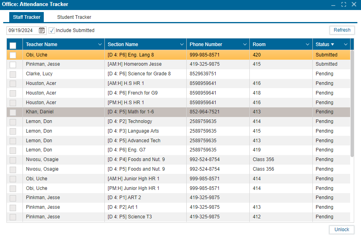
Task: Click the Unlock button
Action: (341, 230)
